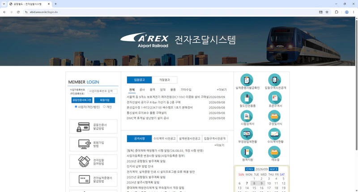The width and height of the screenshot is (358, 192).
Task: View site information icon in address bar
Action: coord(26,12)
